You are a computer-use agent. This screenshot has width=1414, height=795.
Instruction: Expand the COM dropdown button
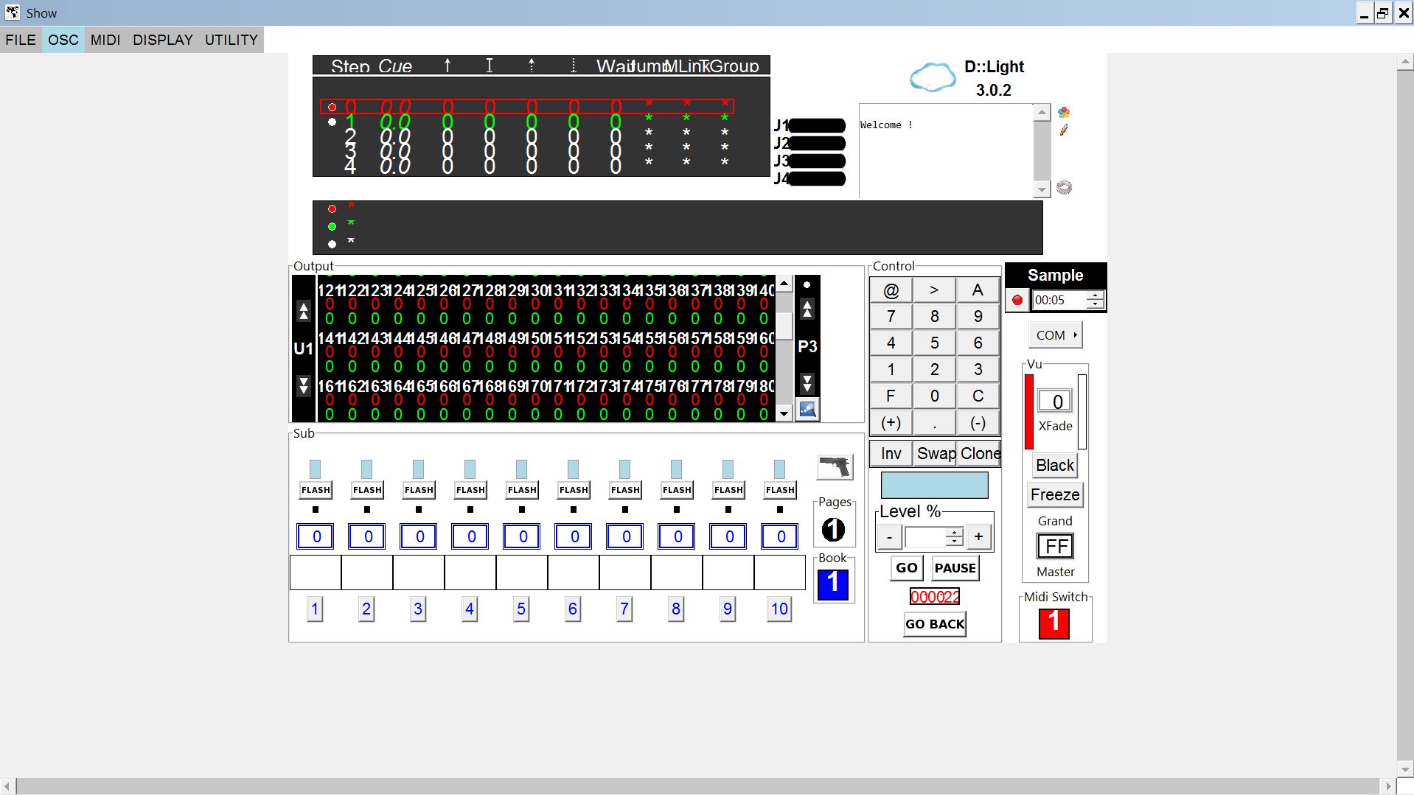tap(1055, 335)
